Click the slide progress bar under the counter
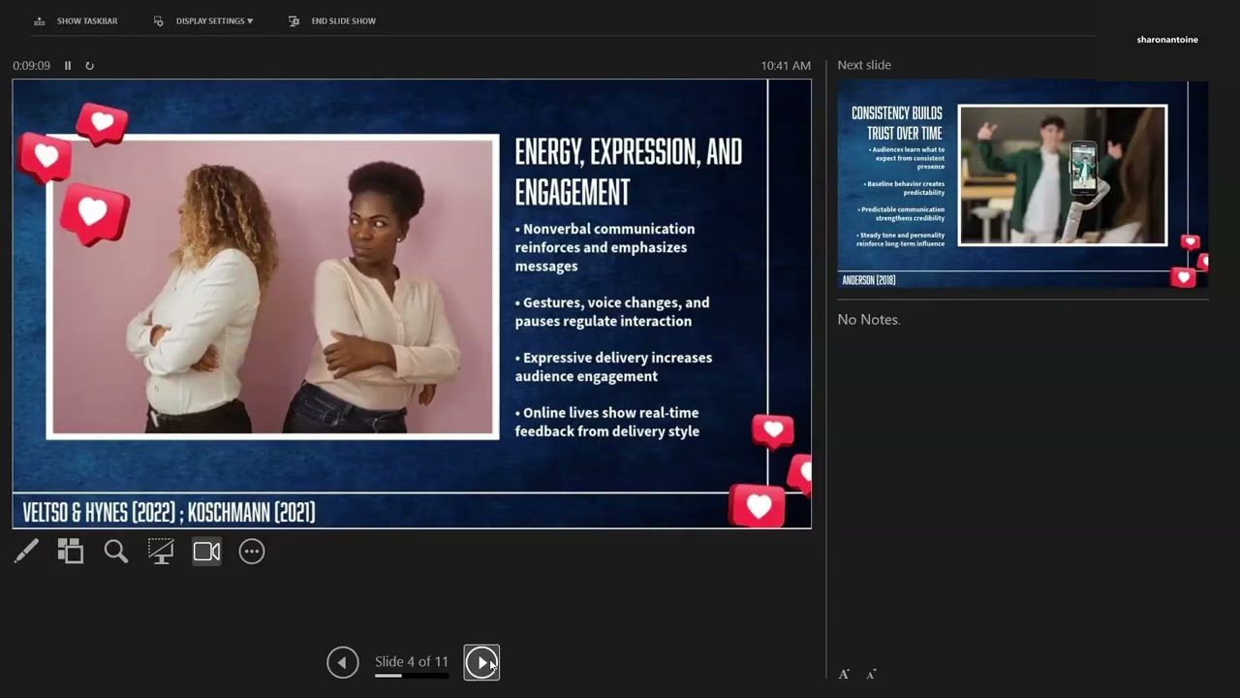Image resolution: width=1240 pixels, height=698 pixels. pos(412,676)
